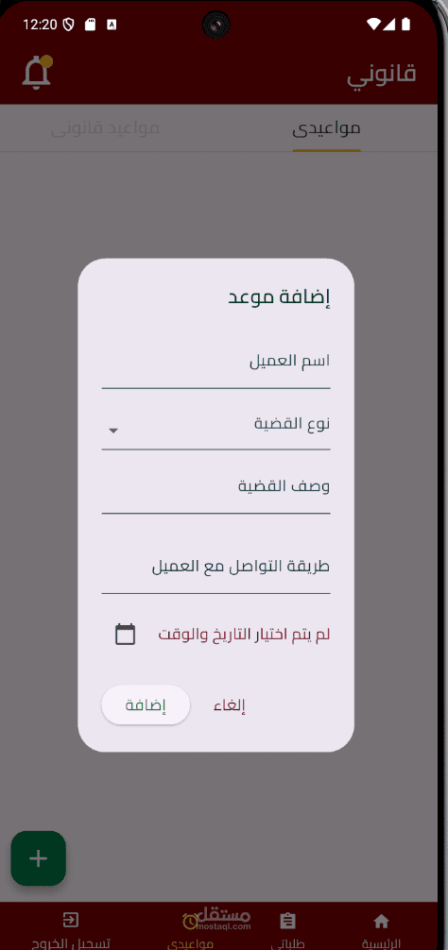This screenshot has height=950, width=448.
Task: Expand the نوع القضية dropdown arrow
Action: coord(112,431)
